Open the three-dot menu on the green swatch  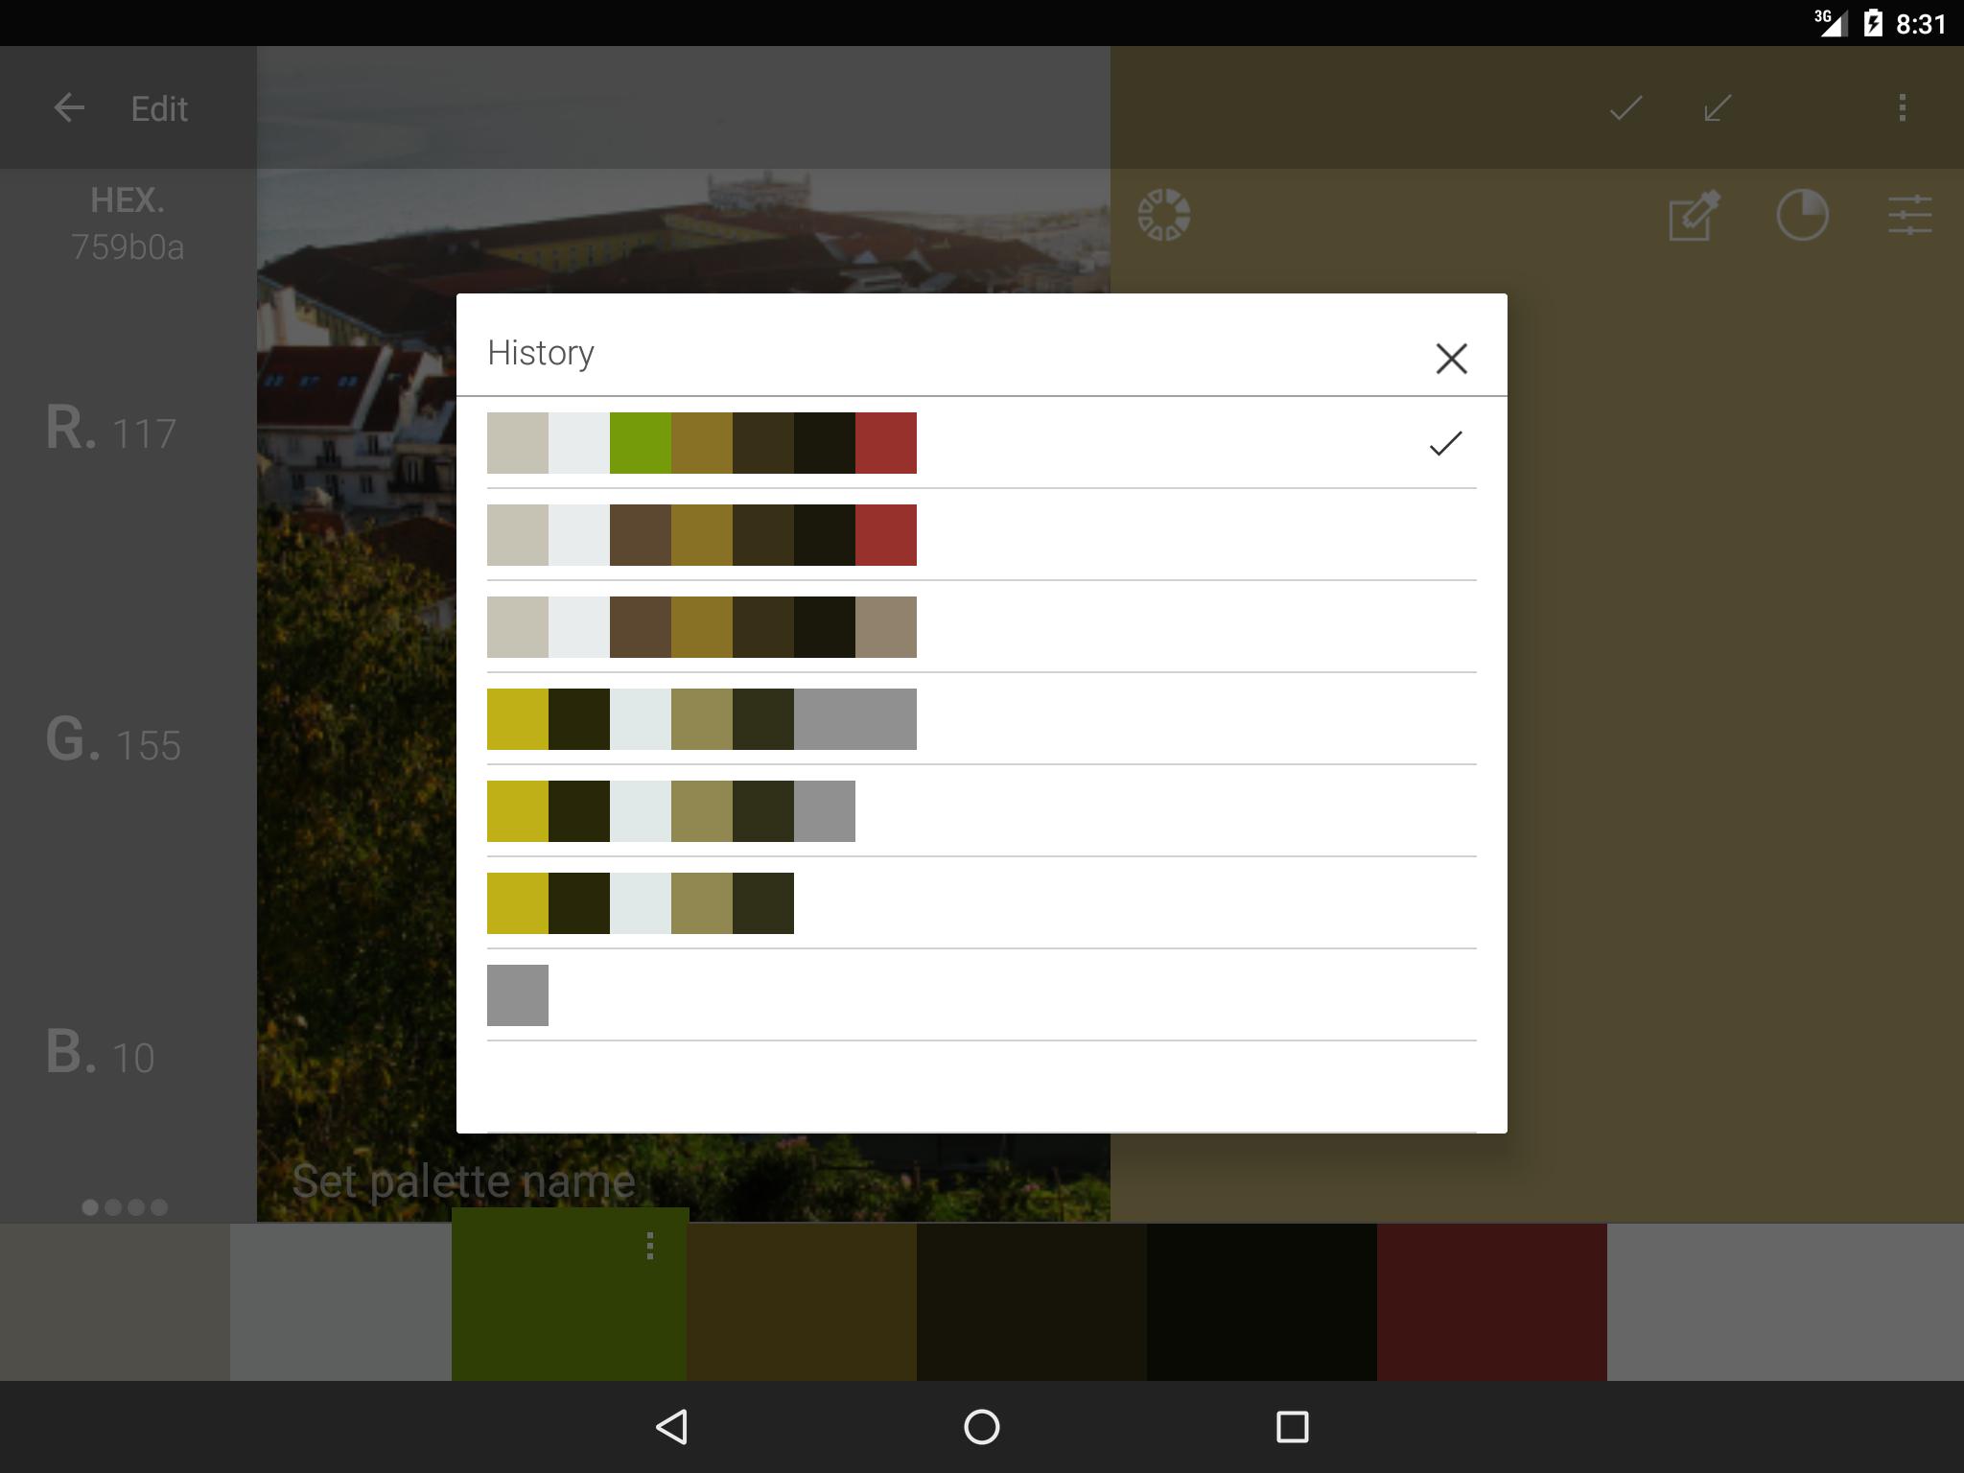click(x=650, y=1246)
